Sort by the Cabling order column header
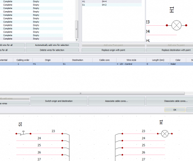Image resolution: width=193 pixels, height=161 pixels. (x=23, y=60)
